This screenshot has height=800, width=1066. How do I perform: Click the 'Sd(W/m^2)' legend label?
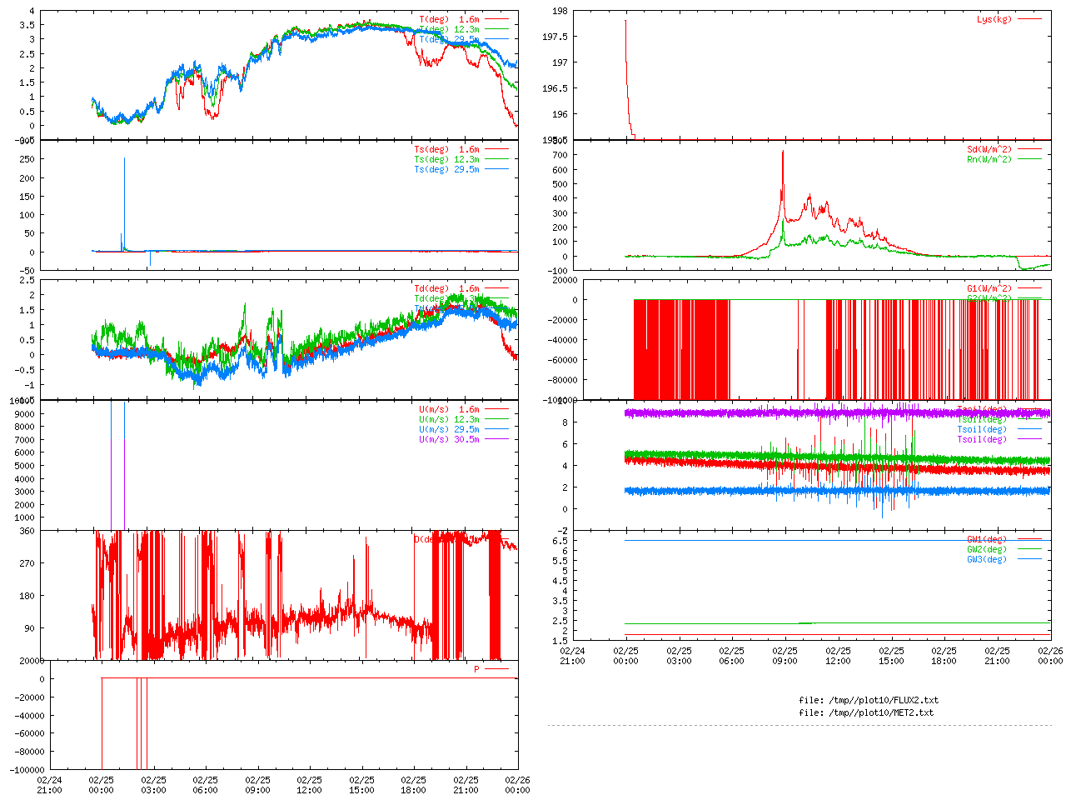pyautogui.click(x=989, y=150)
